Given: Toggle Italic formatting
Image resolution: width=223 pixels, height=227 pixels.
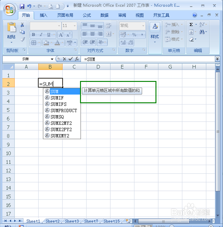Looking at the screenshot, I should (41, 35).
